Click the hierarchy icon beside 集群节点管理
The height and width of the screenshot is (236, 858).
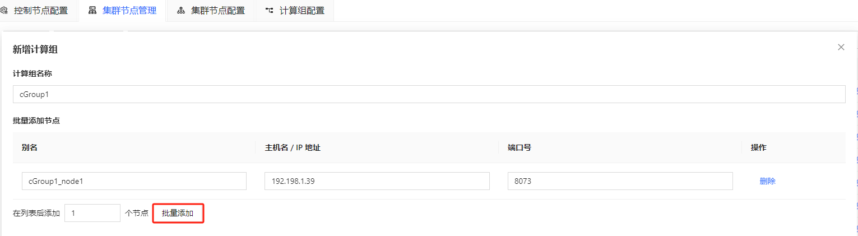pos(92,11)
